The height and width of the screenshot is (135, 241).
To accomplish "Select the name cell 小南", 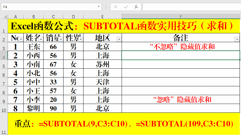I will click(34, 64).
